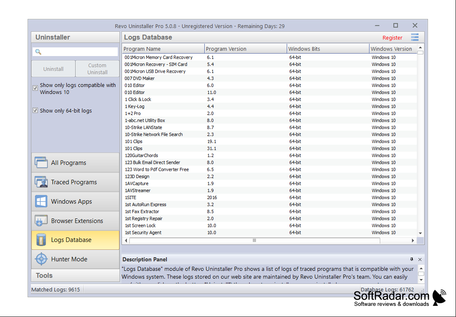Select the 001Micron Recovery - SIM Card row

[x=269, y=64]
